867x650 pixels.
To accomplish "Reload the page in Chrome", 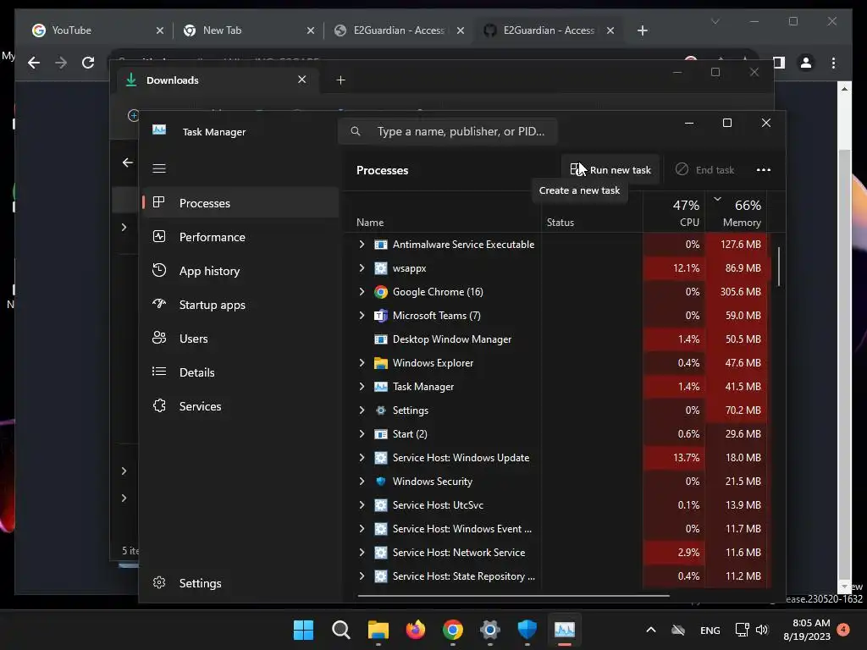I will pyautogui.click(x=88, y=63).
